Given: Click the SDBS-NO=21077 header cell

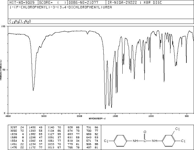Looking at the screenshot, I should (x=87, y=2).
